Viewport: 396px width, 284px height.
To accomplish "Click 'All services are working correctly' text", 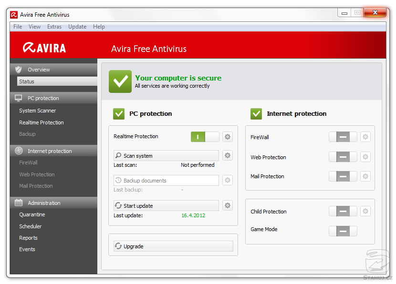I will [x=172, y=86].
